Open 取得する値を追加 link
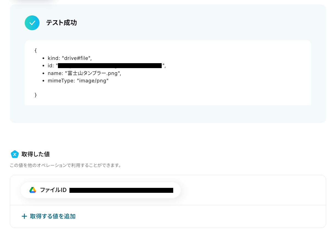Image resolution: width=336 pixels, height=234 pixels. click(x=49, y=216)
